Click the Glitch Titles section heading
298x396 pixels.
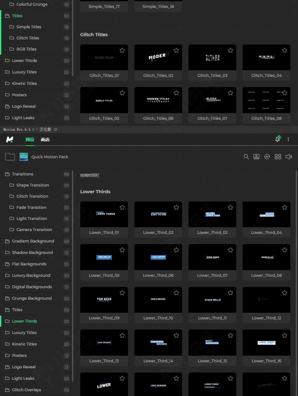[x=94, y=35]
